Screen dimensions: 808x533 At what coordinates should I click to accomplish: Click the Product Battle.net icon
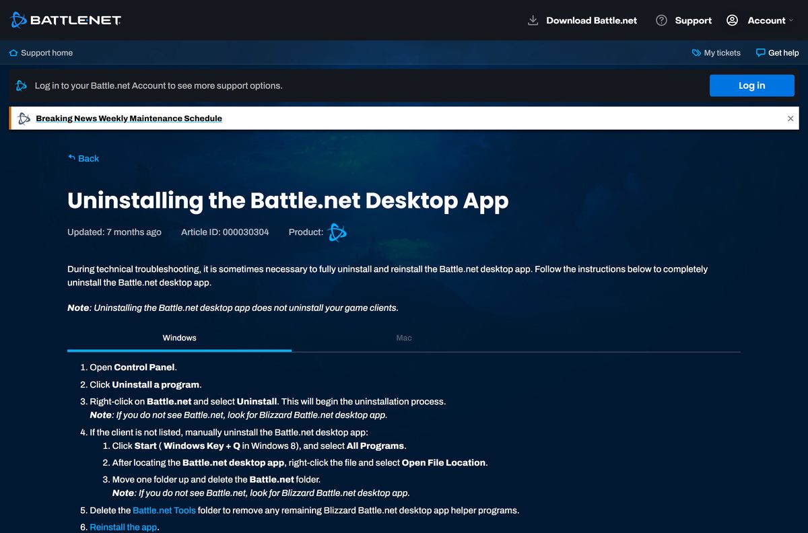[x=337, y=232]
